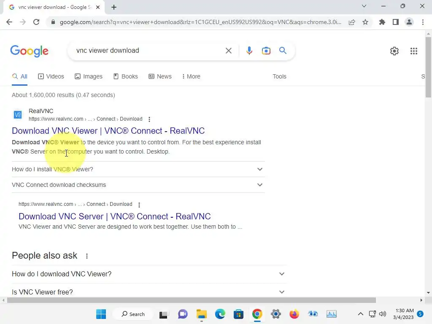The height and width of the screenshot is (324, 432).
Task: Open Download VNC Server RealVNC result
Action: coord(115,216)
